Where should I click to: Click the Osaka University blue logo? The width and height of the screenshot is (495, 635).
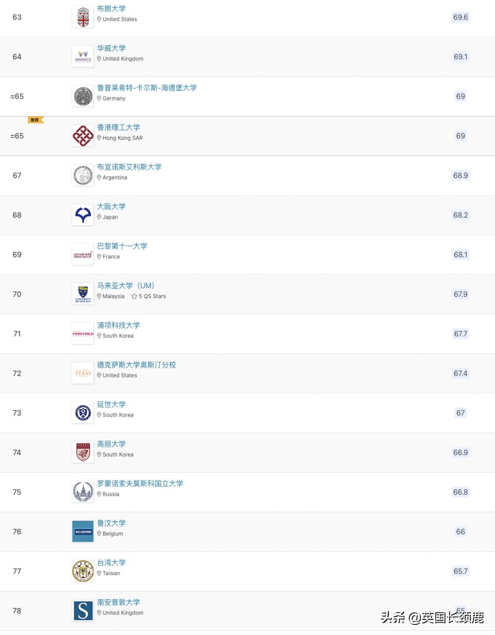[x=83, y=215]
